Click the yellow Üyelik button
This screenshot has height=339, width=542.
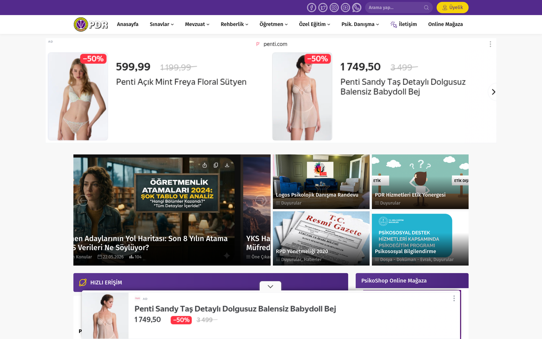452,8
